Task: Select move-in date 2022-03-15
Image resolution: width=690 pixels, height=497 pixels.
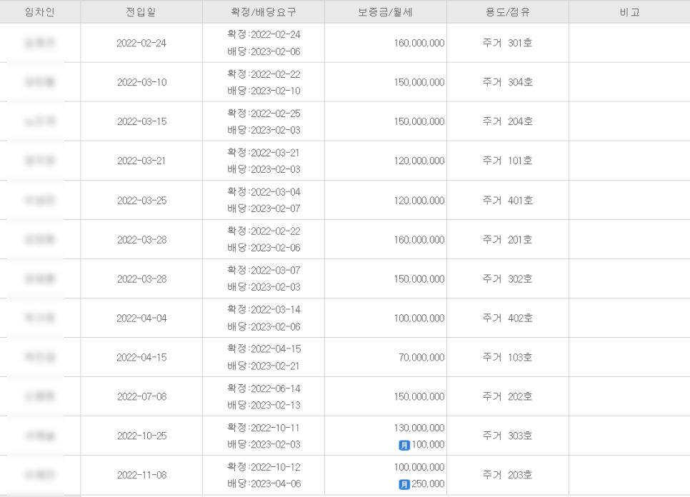Action: (141, 121)
